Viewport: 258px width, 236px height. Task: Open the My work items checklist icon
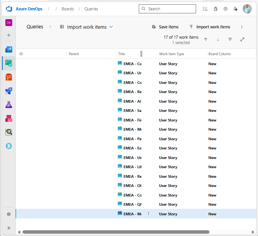[x=205, y=9]
